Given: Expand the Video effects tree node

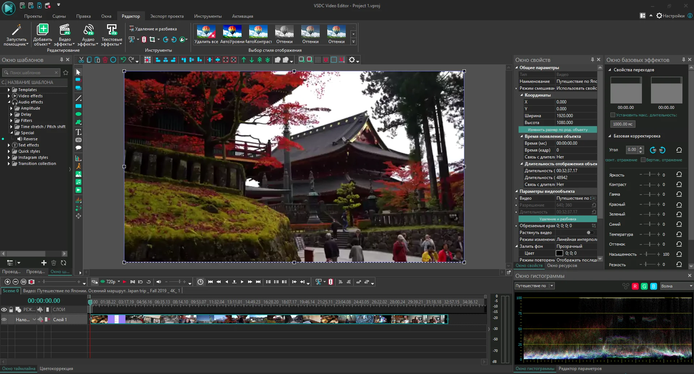Looking at the screenshot, I should (9, 96).
